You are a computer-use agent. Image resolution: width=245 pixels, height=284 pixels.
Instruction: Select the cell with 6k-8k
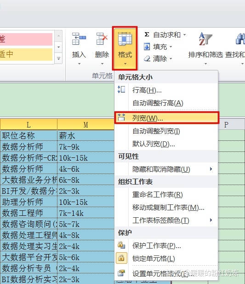(85, 180)
